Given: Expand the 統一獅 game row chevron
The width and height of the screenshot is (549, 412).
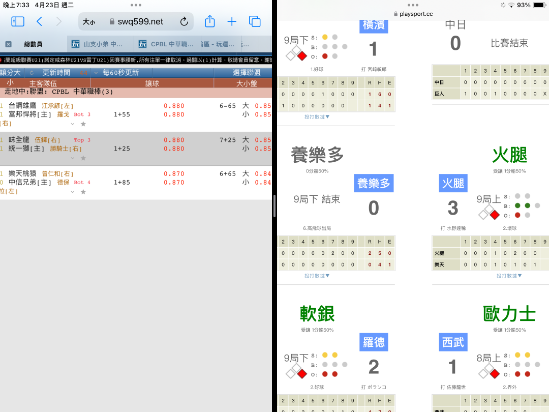Looking at the screenshot, I should 73,158.
